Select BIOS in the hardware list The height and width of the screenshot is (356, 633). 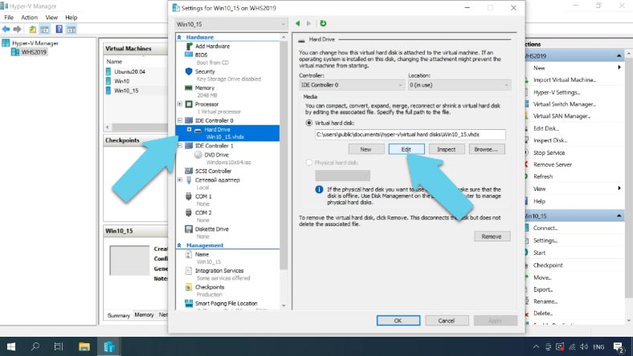(x=201, y=55)
